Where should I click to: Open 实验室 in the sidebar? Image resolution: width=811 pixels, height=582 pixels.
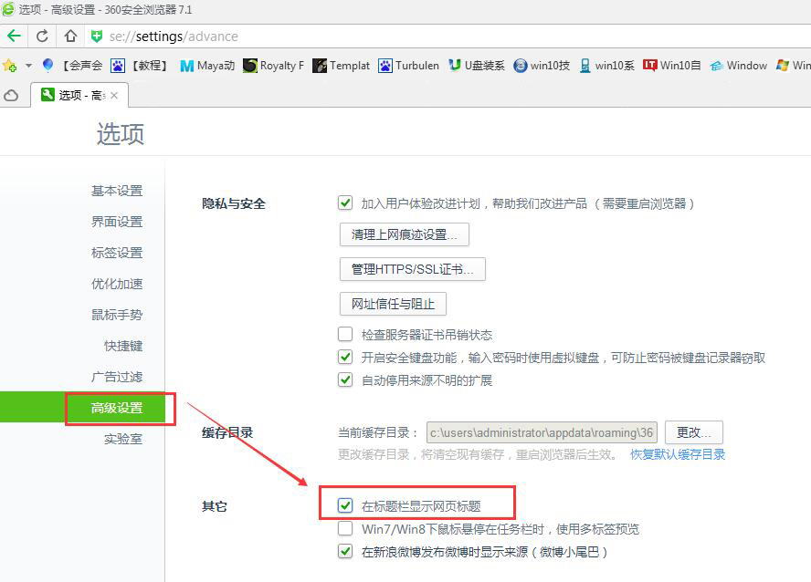point(123,439)
